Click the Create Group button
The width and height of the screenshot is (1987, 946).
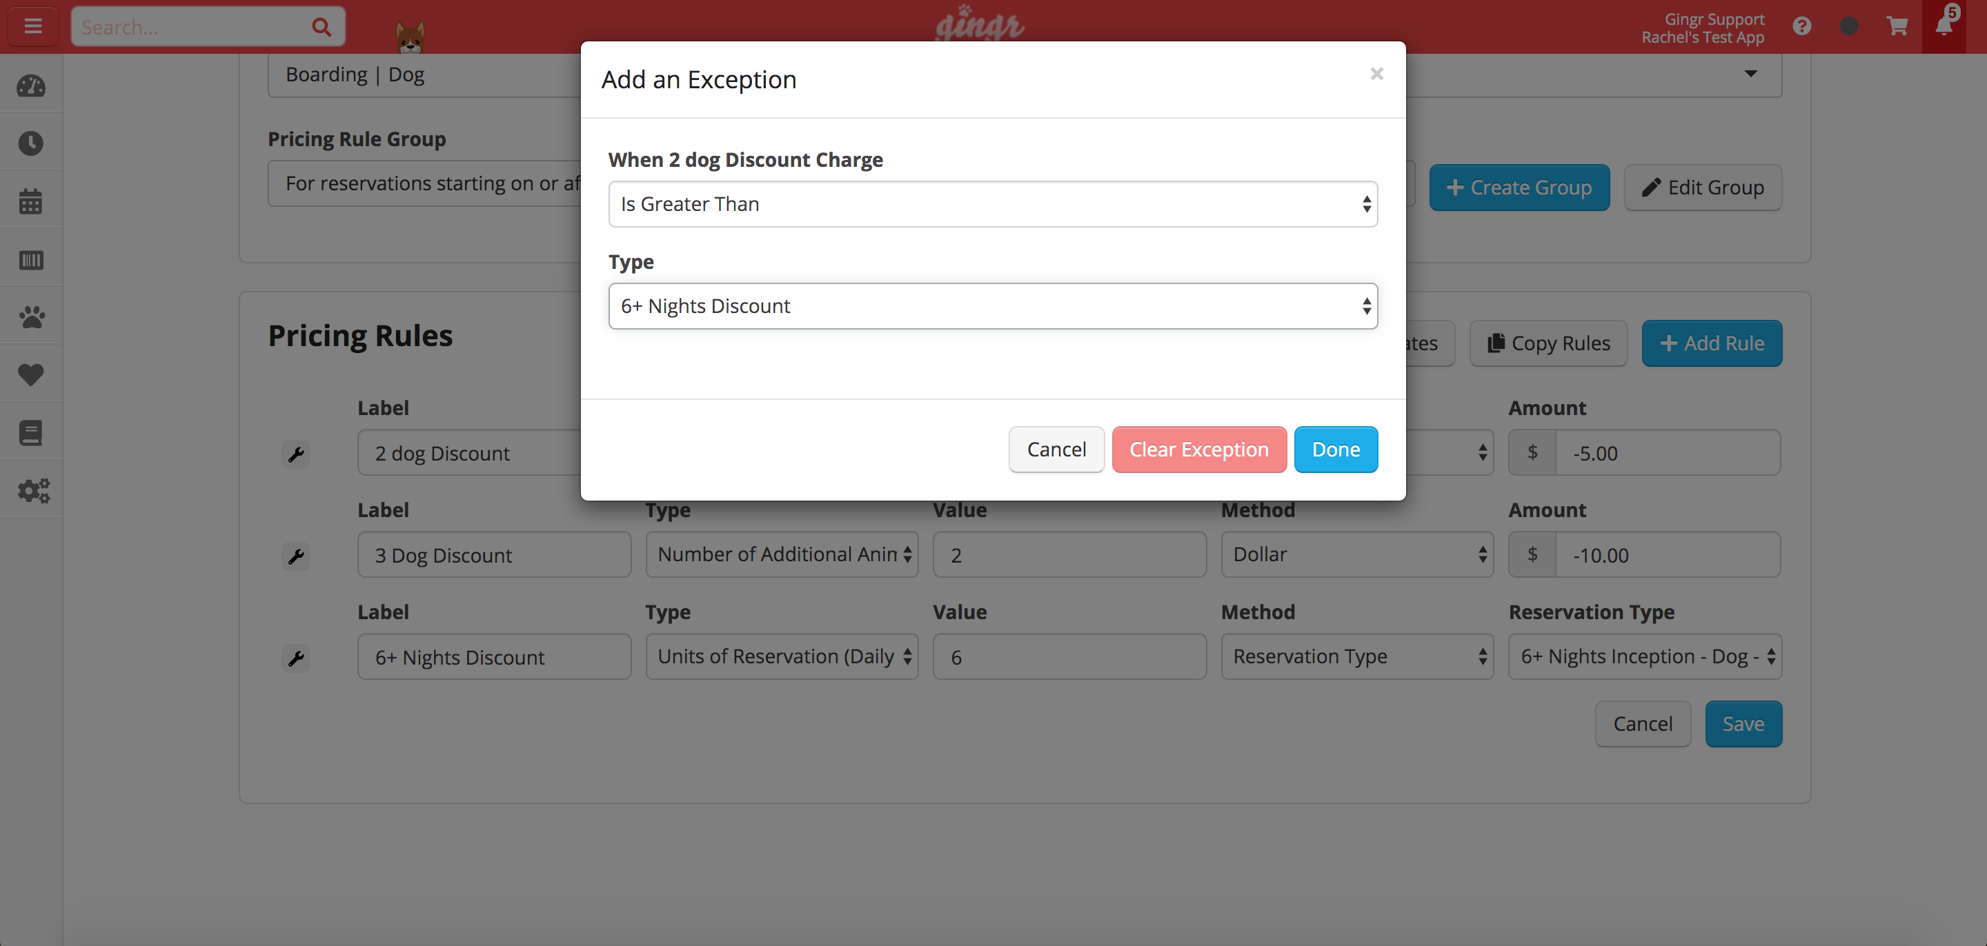(1519, 188)
